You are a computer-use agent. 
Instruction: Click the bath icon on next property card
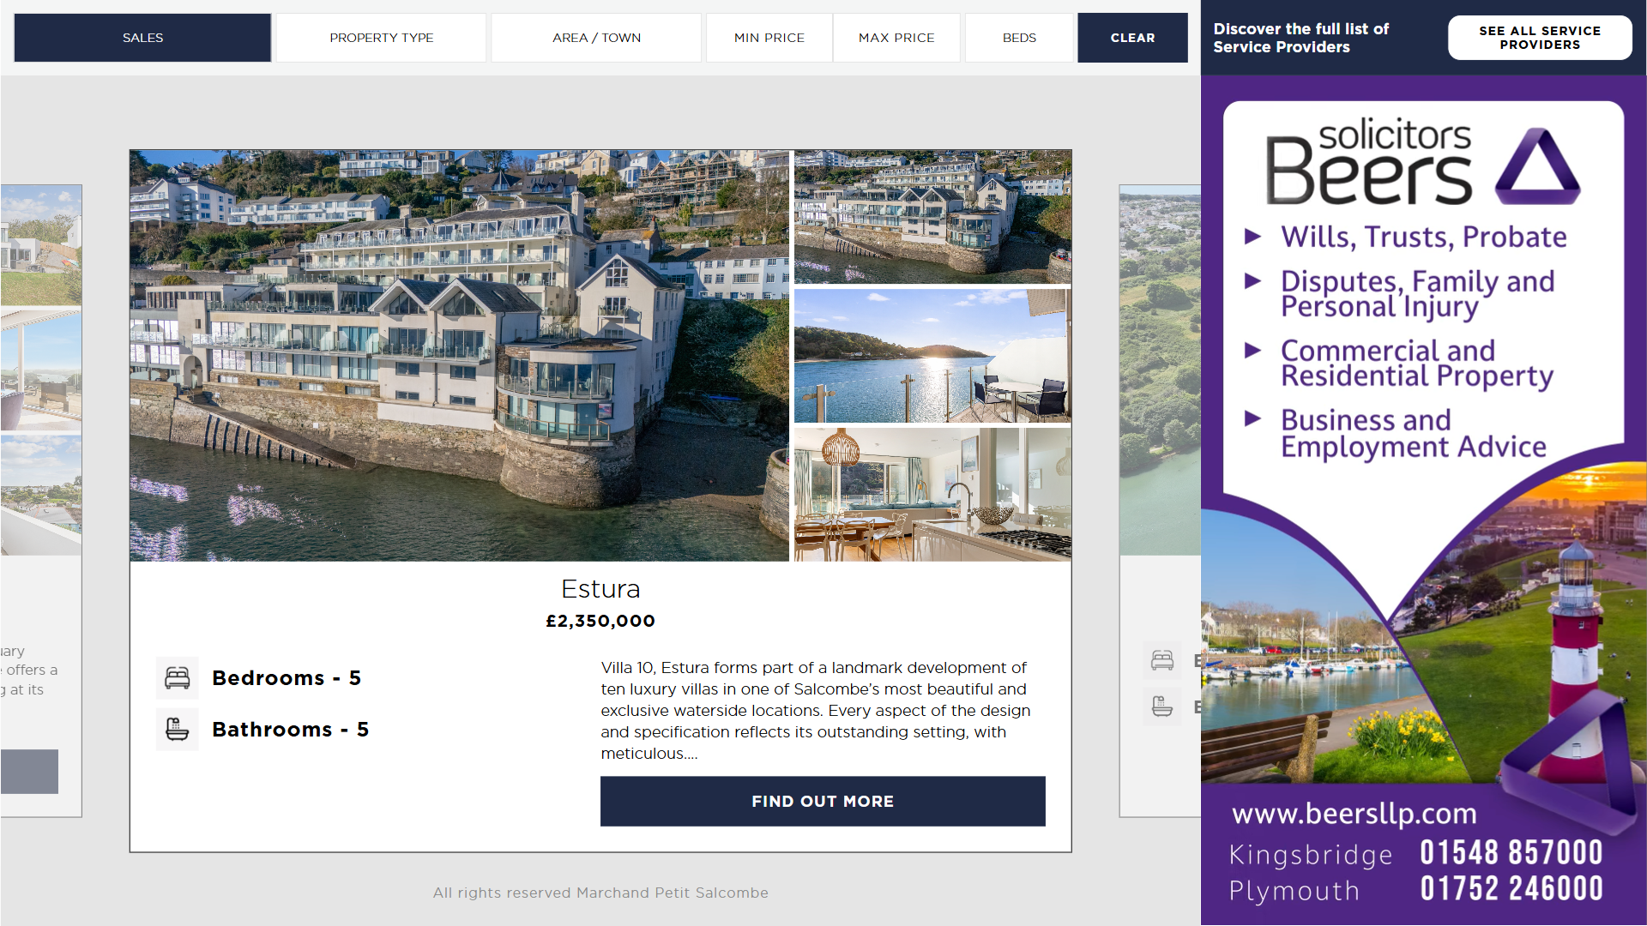pyautogui.click(x=1162, y=707)
